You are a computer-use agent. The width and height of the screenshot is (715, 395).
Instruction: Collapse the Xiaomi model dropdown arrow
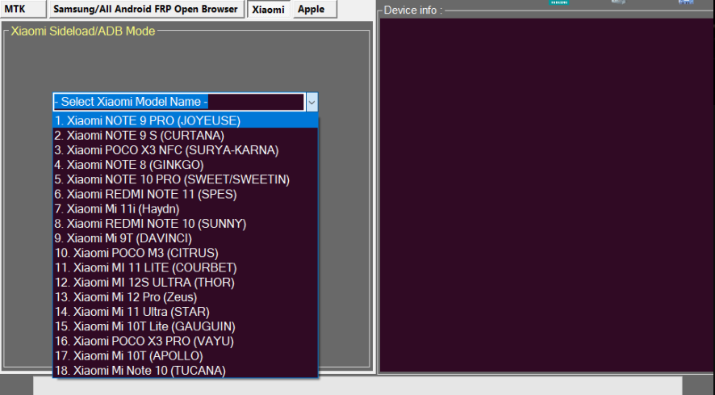click(312, 103)
